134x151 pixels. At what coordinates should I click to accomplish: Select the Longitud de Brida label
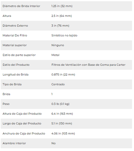(x=15, y=75)
